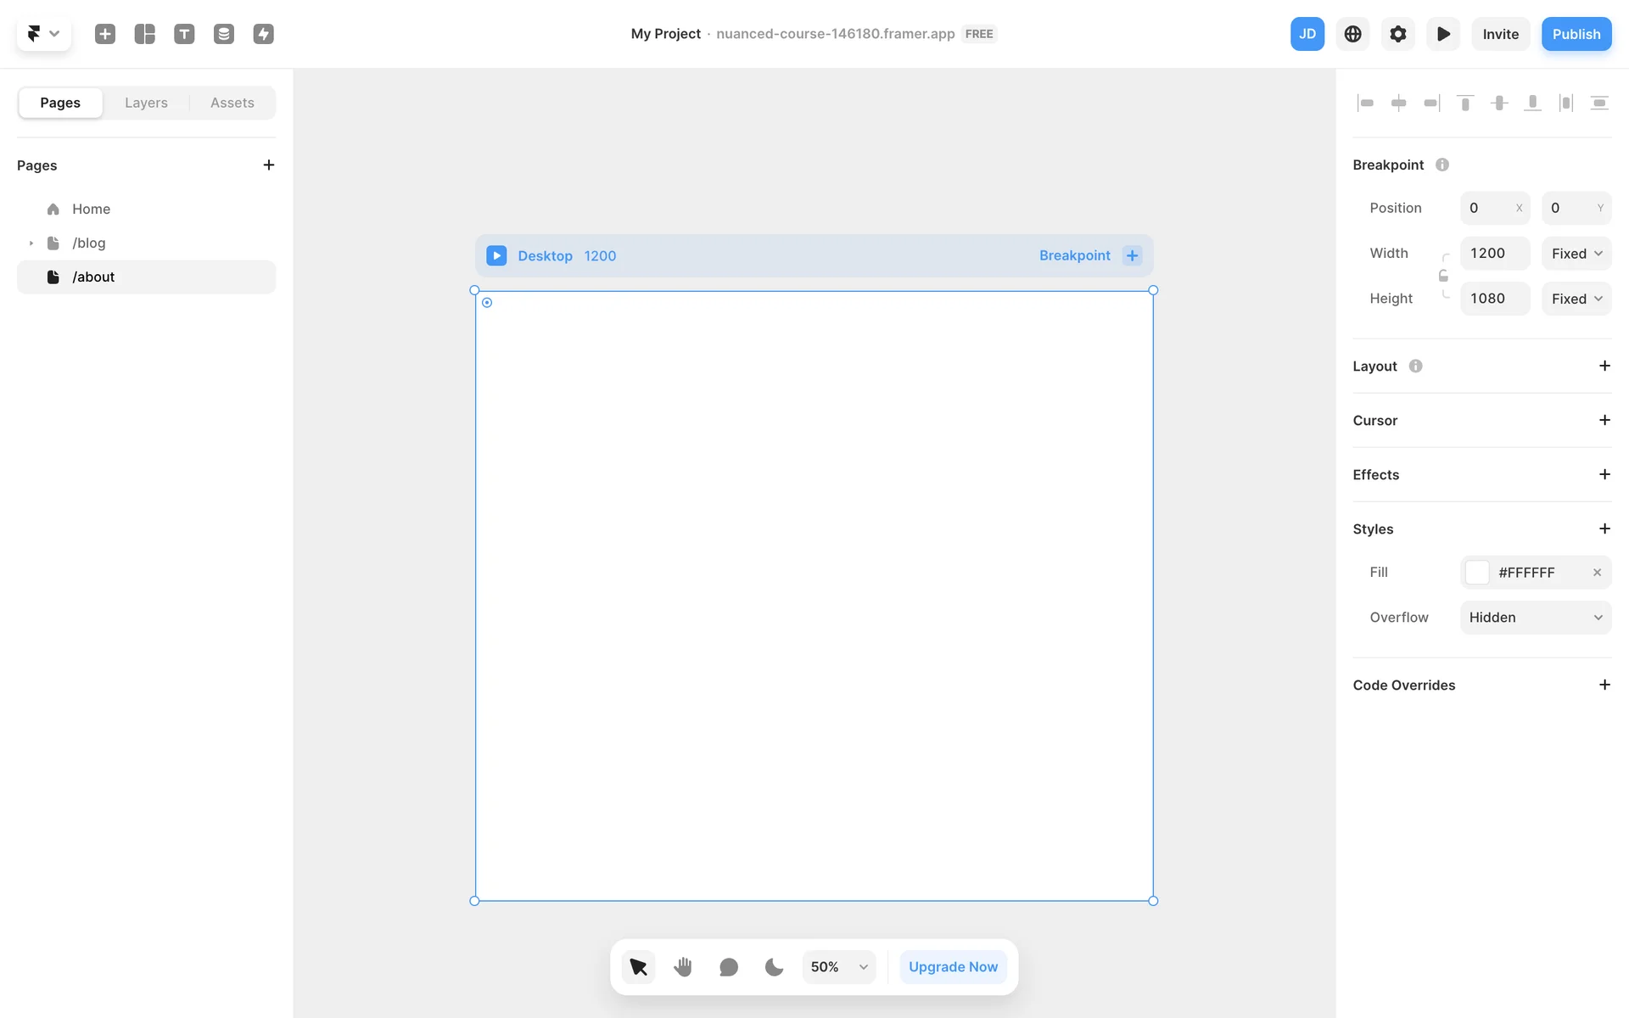This screenshot has height=1018, width=1629.
Task: Open the Overflow Hidden dropdown
Action: (1535, 618)
